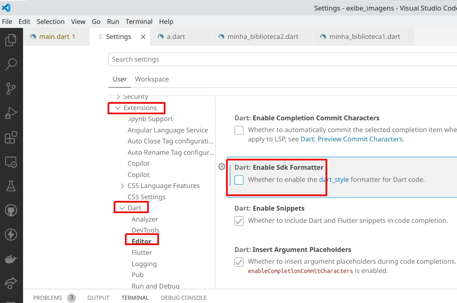The height and width of the screenshot is (303, 457).
Task: Open the Explorer view in activity bar
Action: [11, 40]
